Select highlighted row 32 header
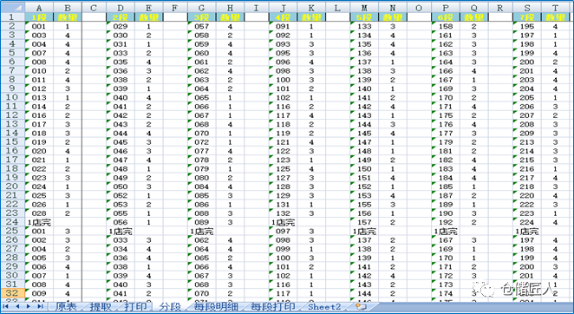This screenshot has width=574, height=314. (x=12, y=293)
